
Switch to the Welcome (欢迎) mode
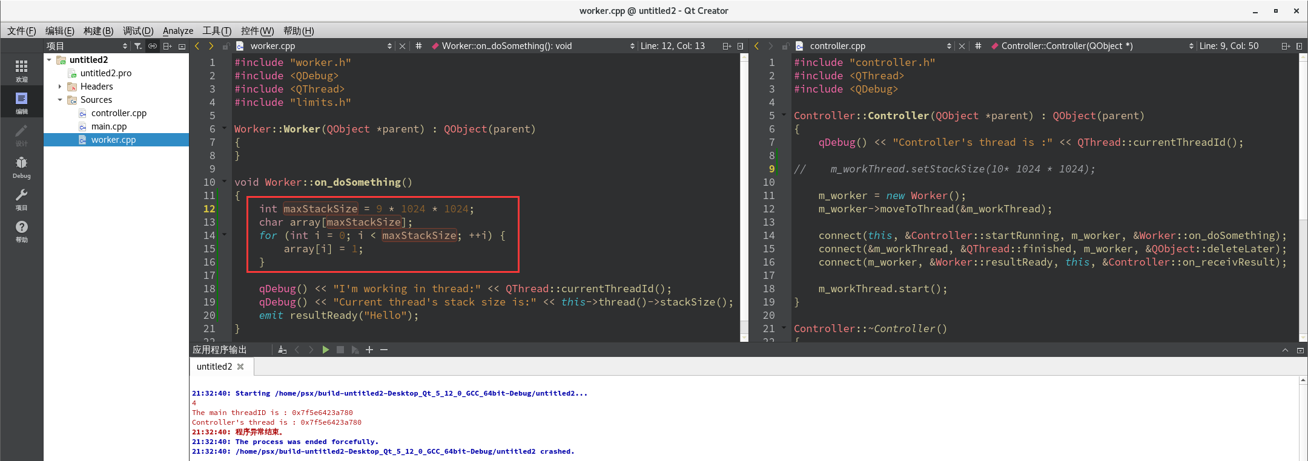(x=21, y=71)
